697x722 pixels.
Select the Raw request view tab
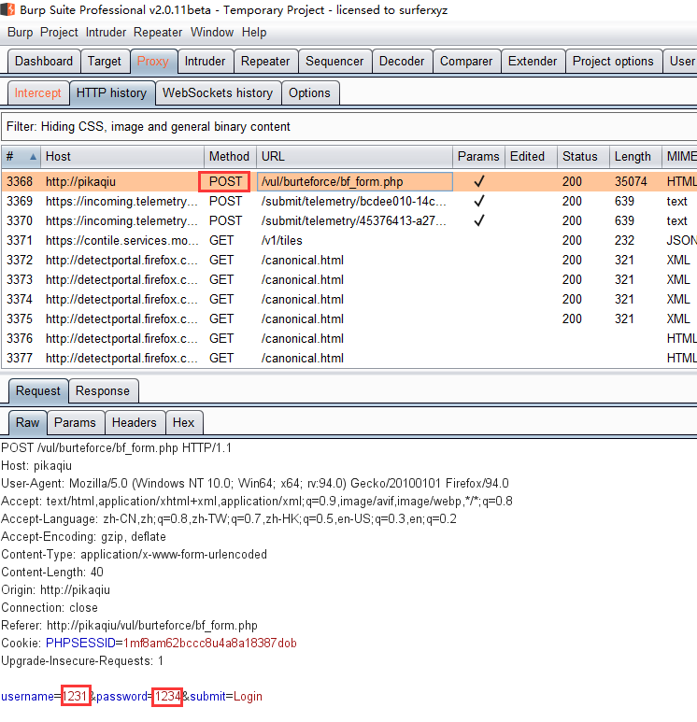[x=28, y=423]
